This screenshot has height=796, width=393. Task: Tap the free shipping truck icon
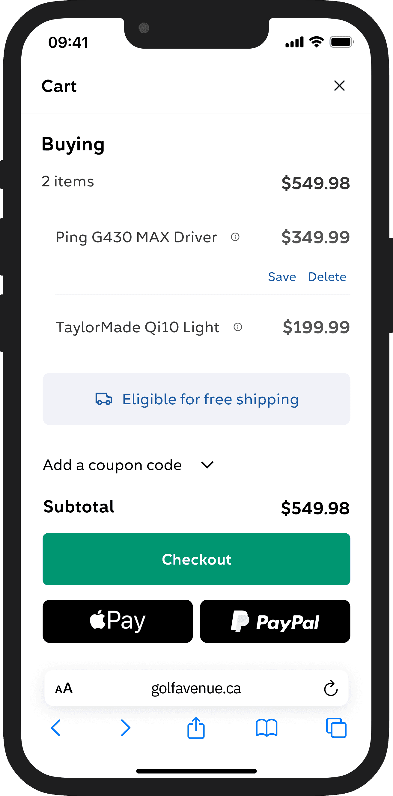click(x=104, y=399)
